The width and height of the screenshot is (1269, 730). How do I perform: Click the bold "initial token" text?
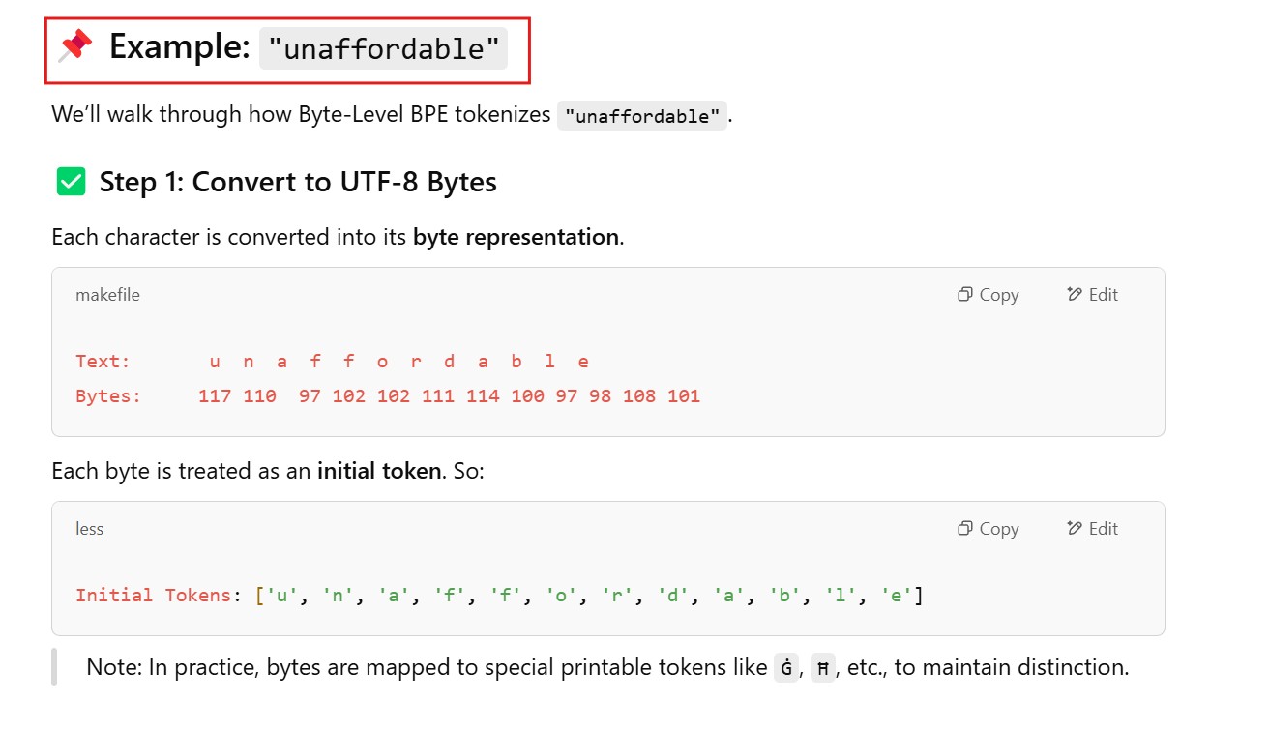[x=379, y=472]
